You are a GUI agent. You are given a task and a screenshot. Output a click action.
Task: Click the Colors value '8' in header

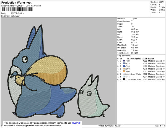coord(159,5)
